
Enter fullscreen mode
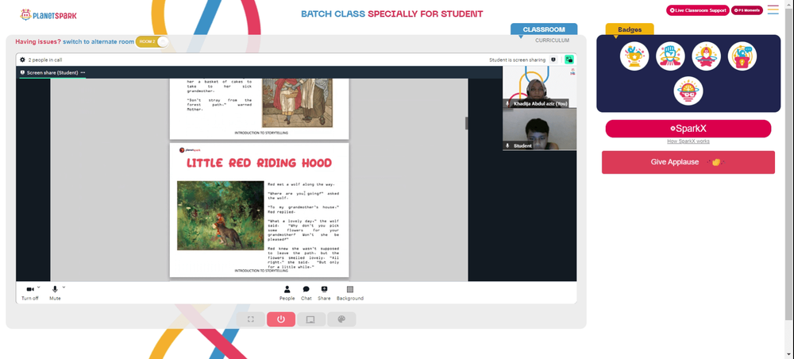pyautogui.click(x=250, y=319)
